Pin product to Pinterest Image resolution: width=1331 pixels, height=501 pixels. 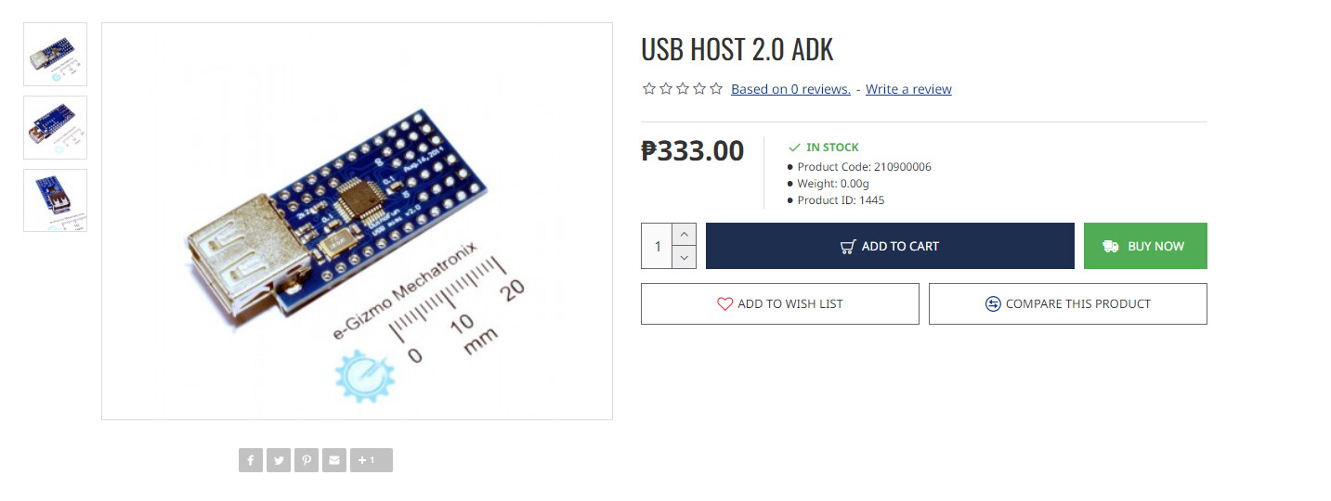(307, 460)
